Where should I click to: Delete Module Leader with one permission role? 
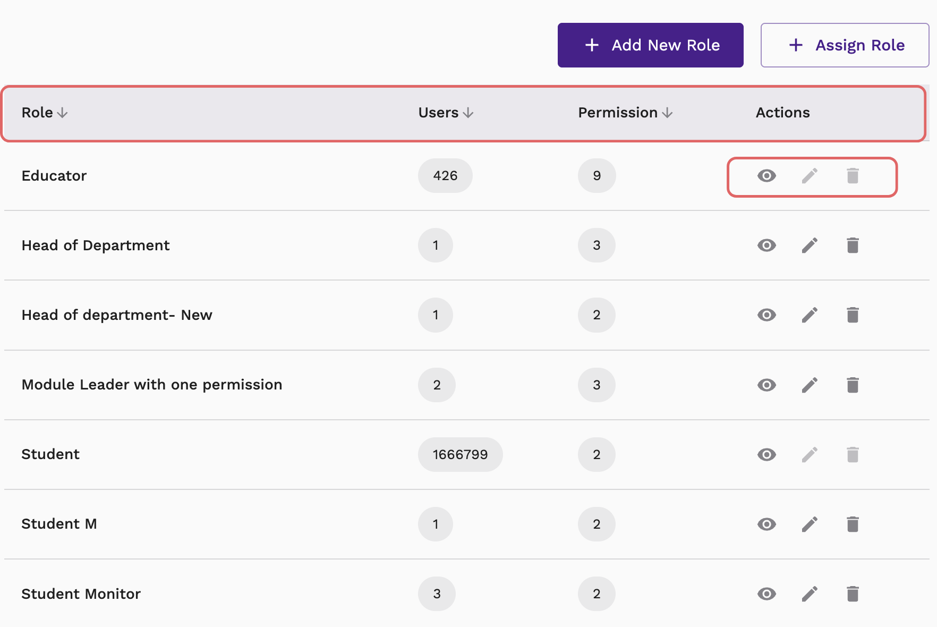pos(853,385)
